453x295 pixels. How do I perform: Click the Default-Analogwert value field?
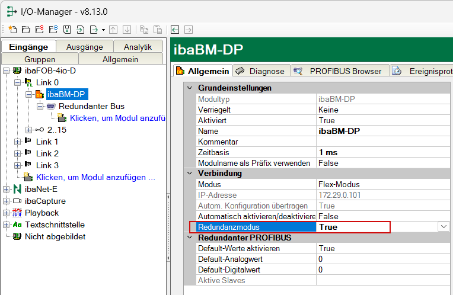(x=383, y=259)
